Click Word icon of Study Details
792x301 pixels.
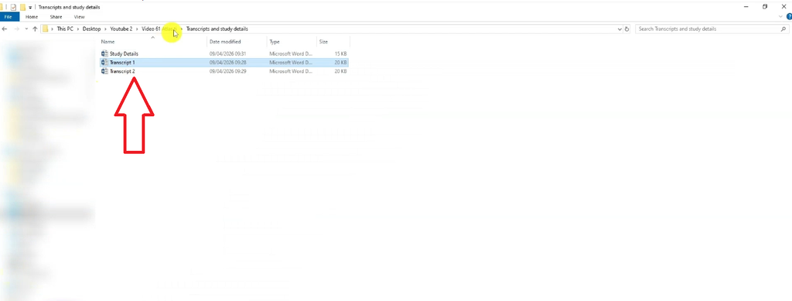pyautogui.click(x=104, y=53)
